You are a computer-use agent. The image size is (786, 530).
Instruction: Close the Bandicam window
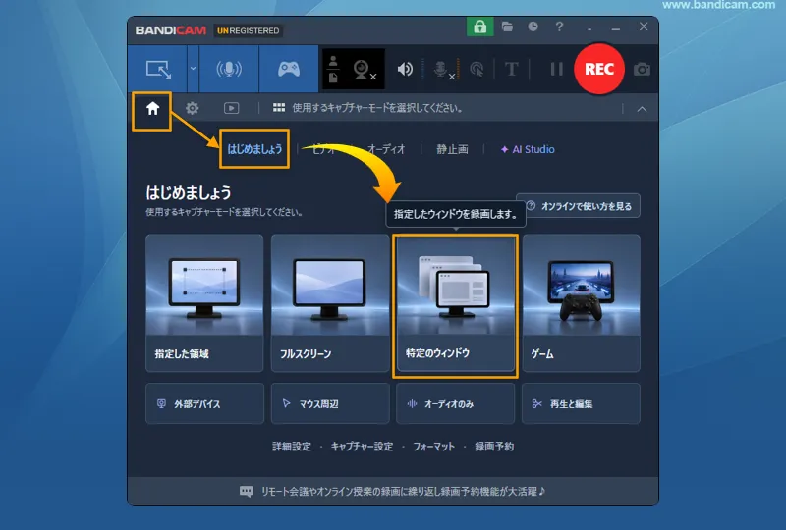click(644, 26)
